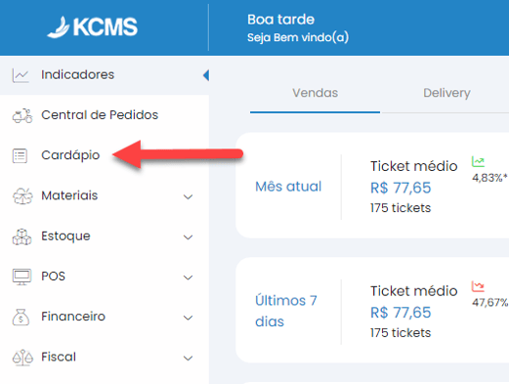
Task: Click the Estoque stacked cubes icon
Action: click(x=21, y=236)
